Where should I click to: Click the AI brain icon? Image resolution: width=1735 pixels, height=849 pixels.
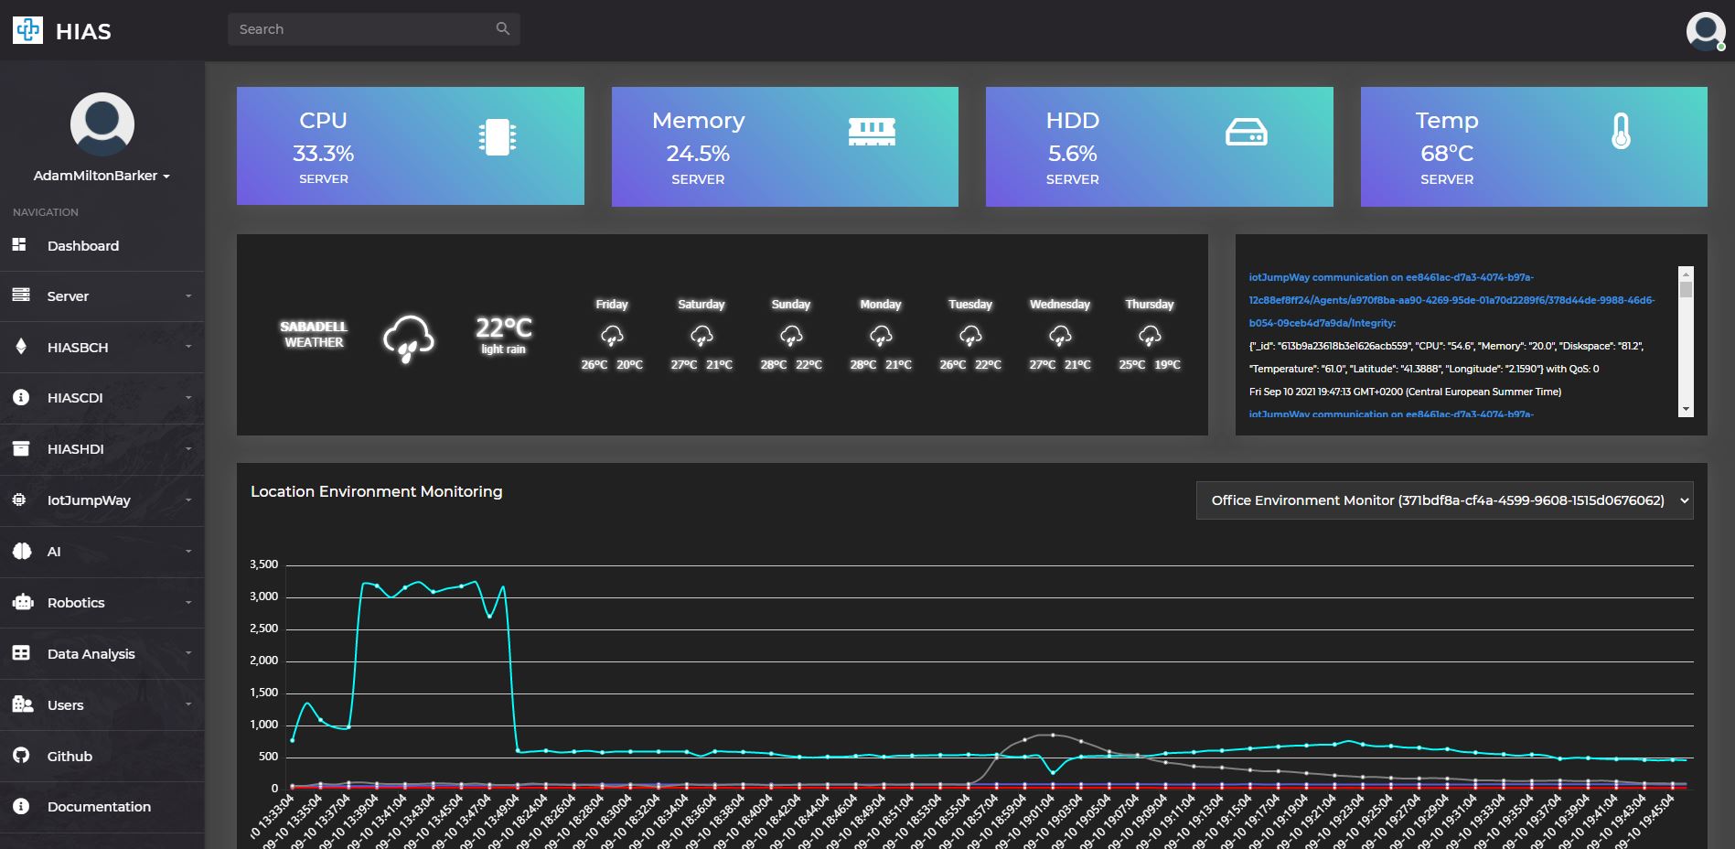22,551
